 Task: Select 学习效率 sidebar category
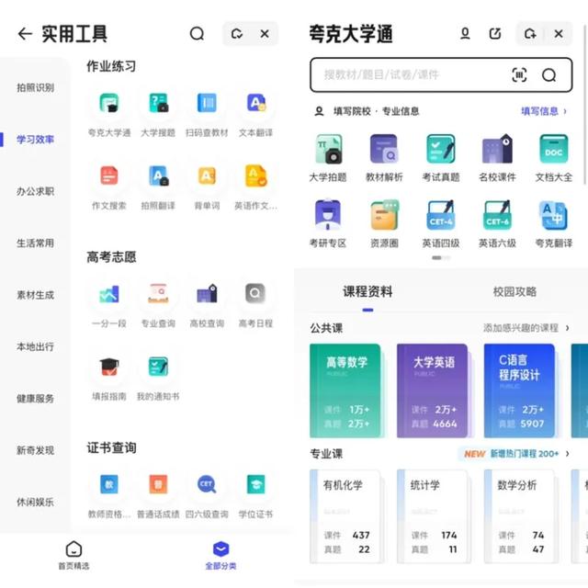pyautogui.click(x=35, y=140)
